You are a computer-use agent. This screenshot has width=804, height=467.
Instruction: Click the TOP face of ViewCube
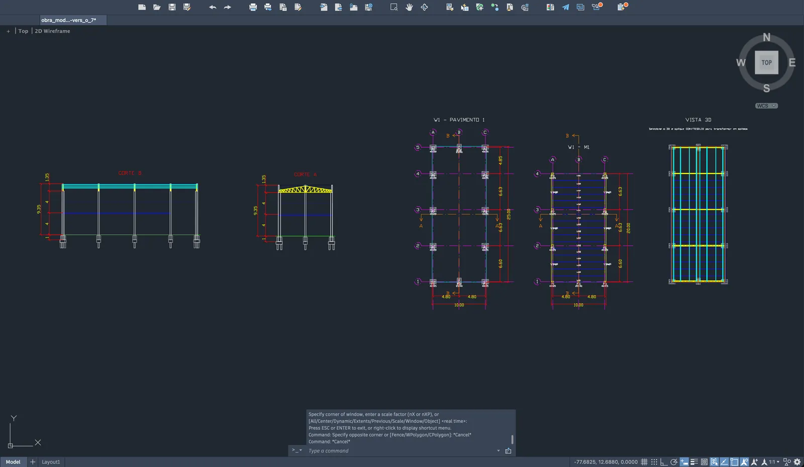(x=766, y=62)
